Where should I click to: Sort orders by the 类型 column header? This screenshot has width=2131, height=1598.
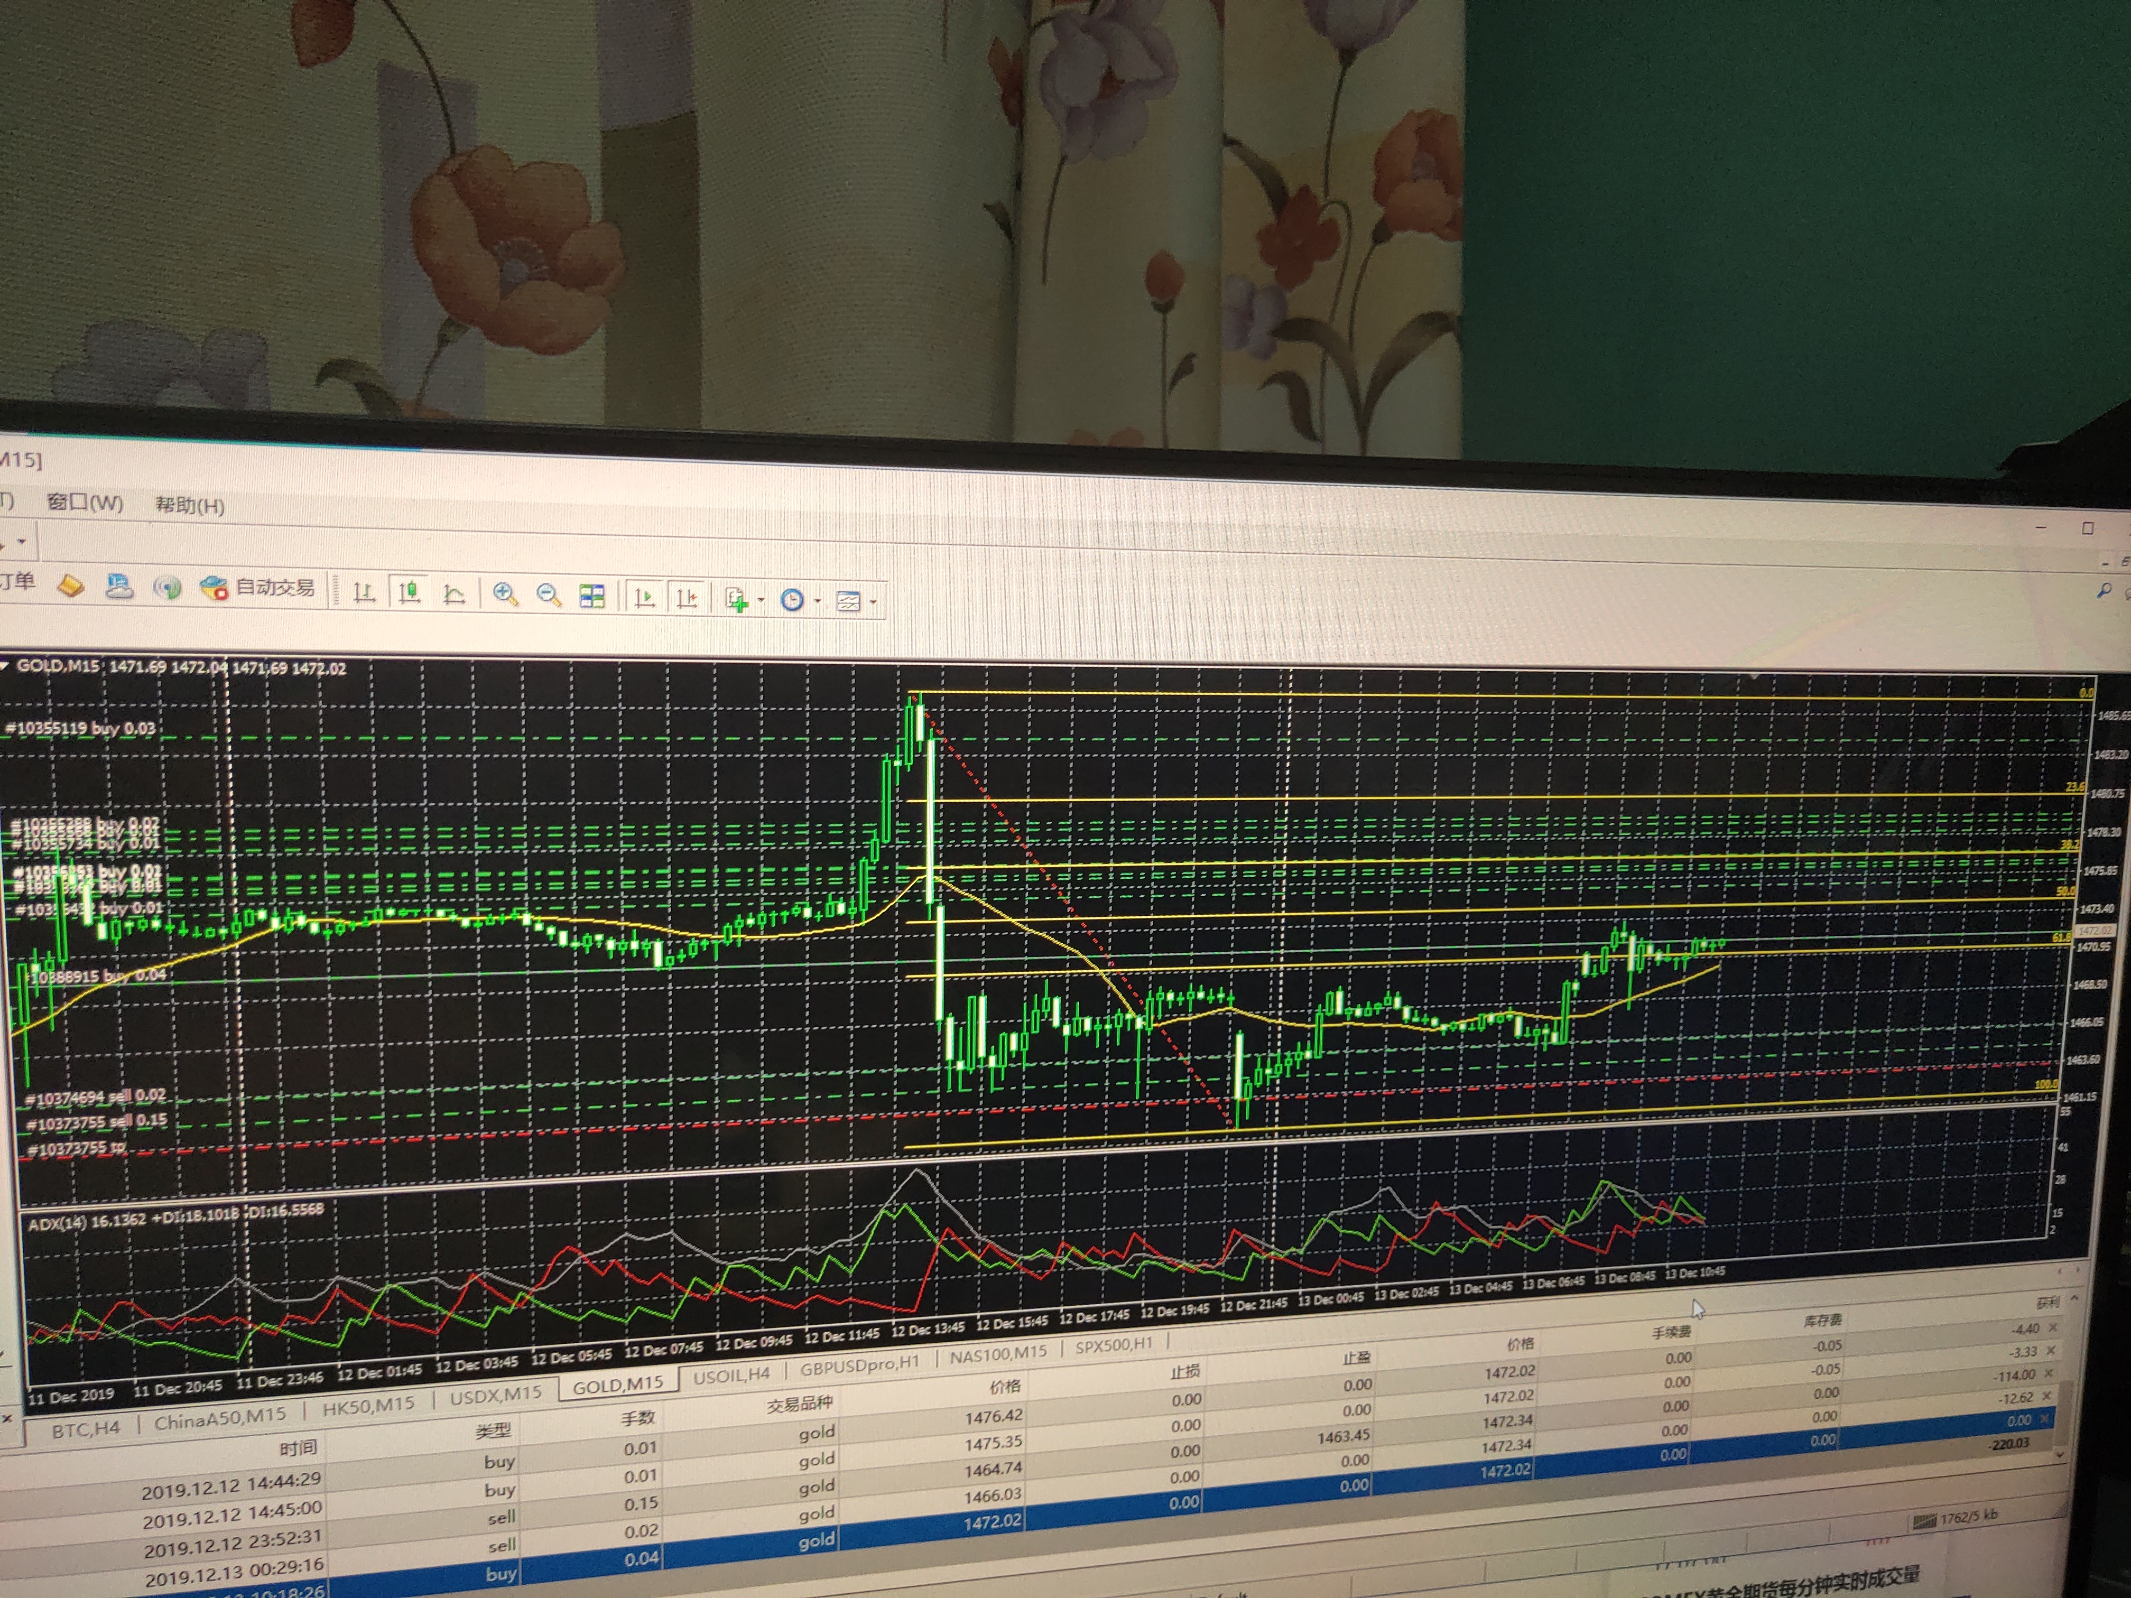click(493, 1432)
